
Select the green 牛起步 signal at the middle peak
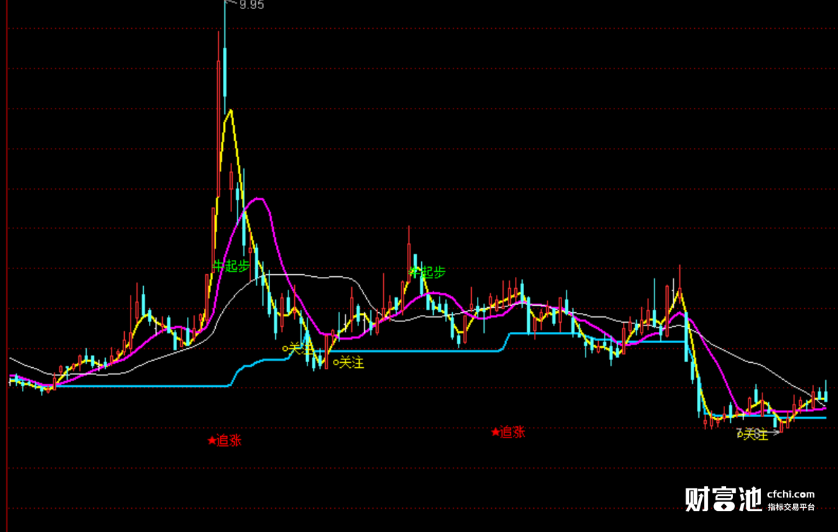pos(427,272)
